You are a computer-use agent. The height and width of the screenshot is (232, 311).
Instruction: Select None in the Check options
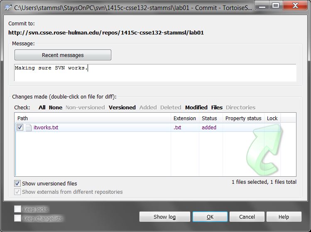click(x=56, y=107)
